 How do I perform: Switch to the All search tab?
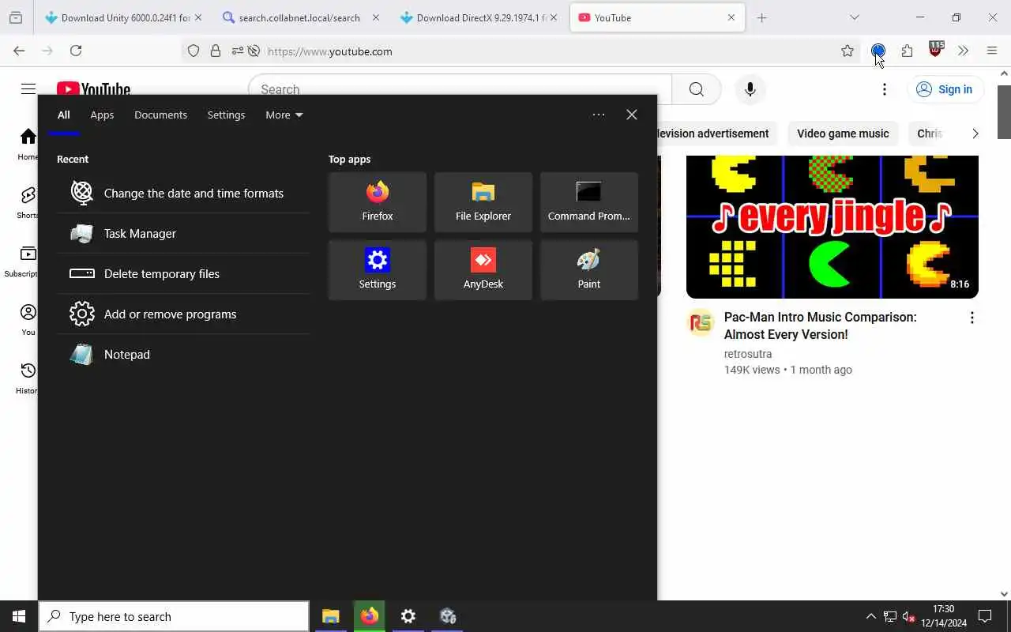pyautogui.click(x=63, y=115)
